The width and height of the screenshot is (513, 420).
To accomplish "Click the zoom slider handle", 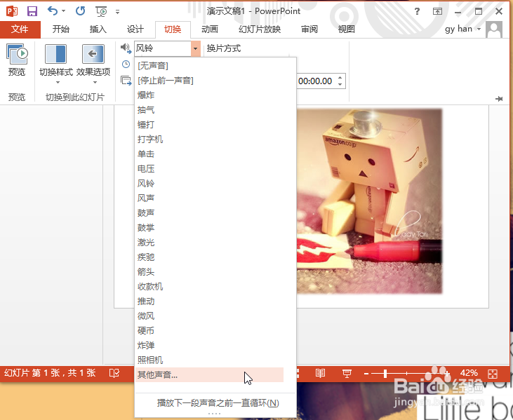I will click(x=385, y=373).
